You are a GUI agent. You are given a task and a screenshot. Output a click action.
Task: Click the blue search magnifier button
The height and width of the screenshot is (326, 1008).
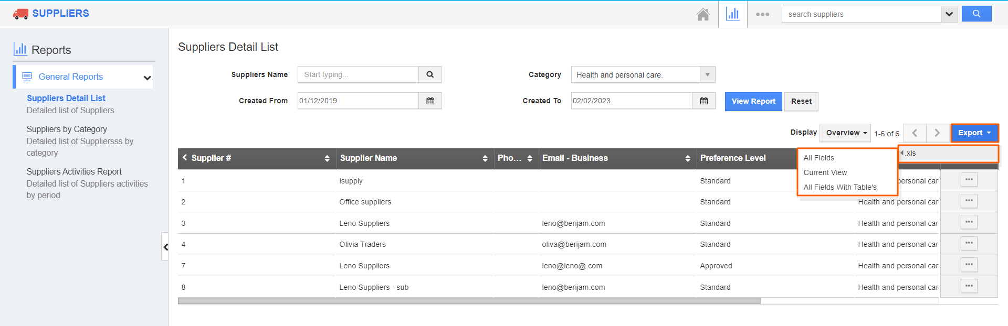(976, 14)
